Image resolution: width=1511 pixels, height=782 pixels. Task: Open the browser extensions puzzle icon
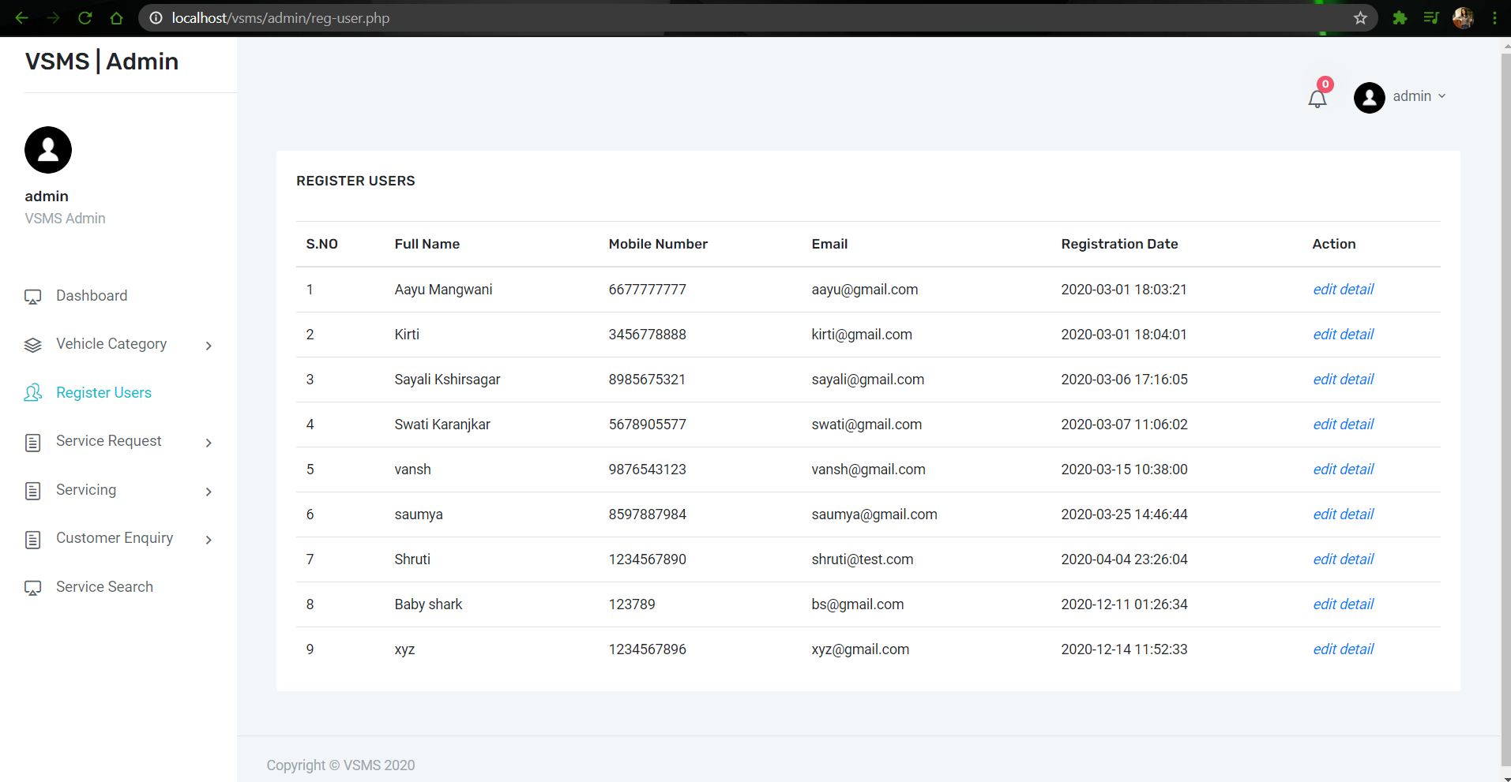[x=1399, y=17]
